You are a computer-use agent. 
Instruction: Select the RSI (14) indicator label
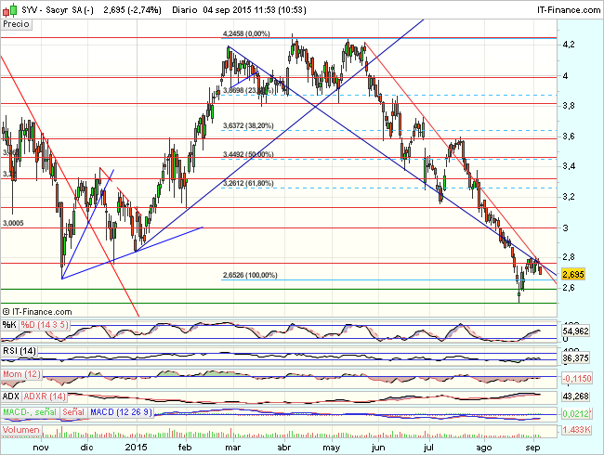[20, 351]
